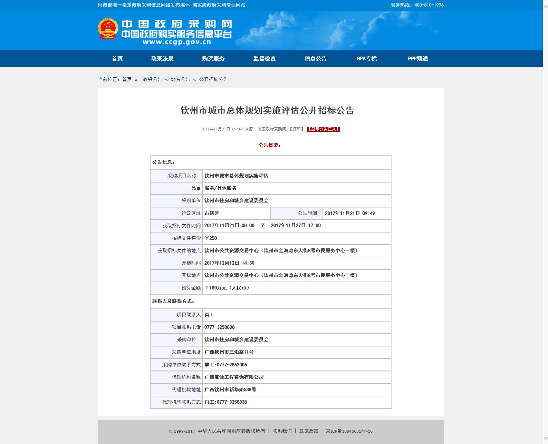548x444 pixels.
Task: Click the 采购项目名称 value 钦州市城市总体规划实施评估
Action: point(236,176)
